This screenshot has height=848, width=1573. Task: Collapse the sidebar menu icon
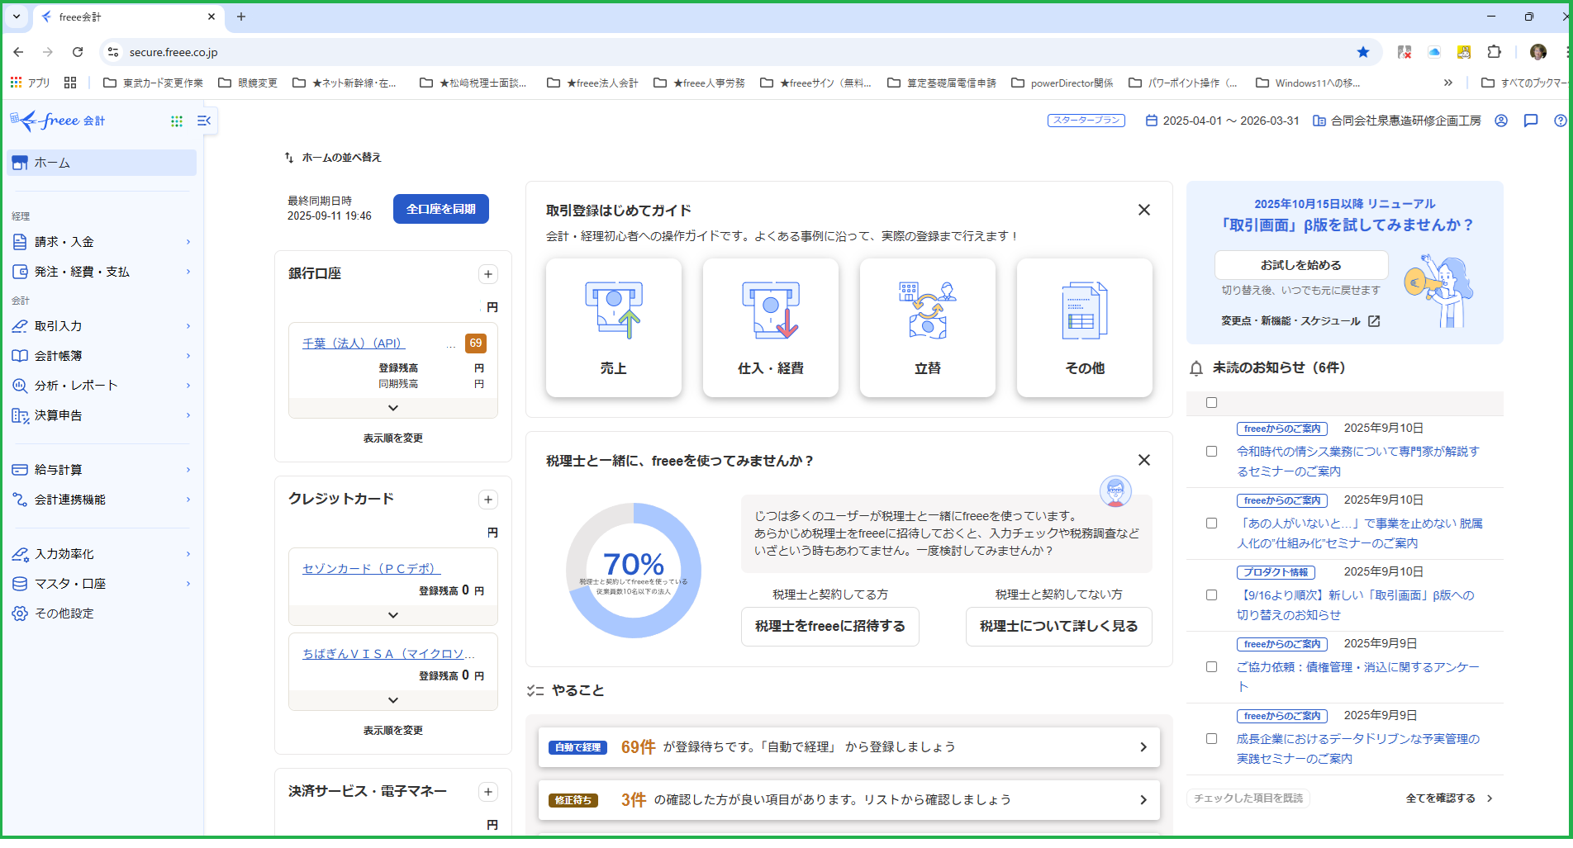(x=204, y=121)
